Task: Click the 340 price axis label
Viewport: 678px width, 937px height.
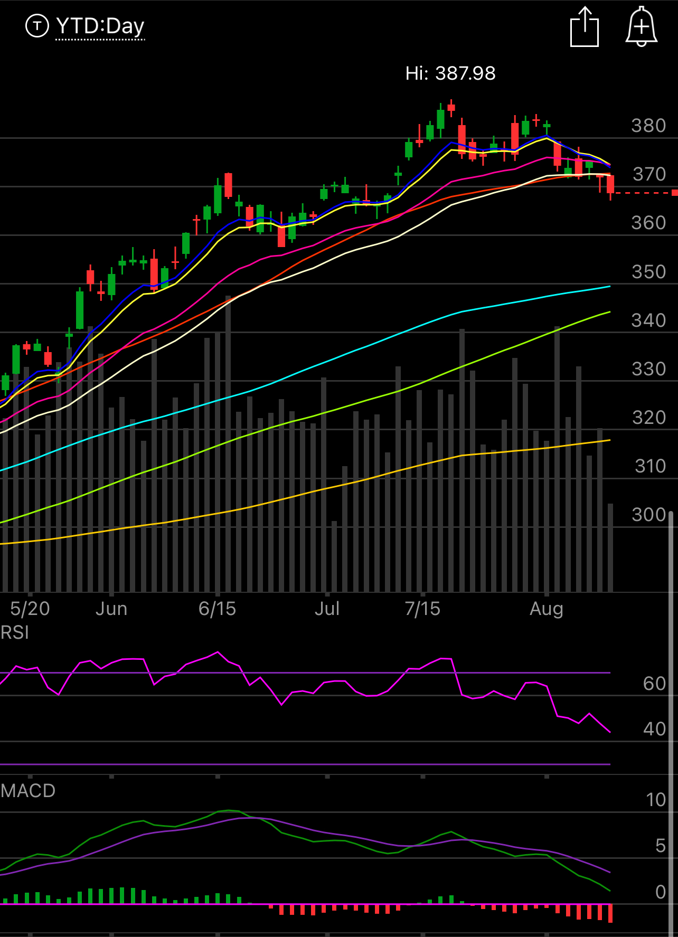Action: coord(649,320)
